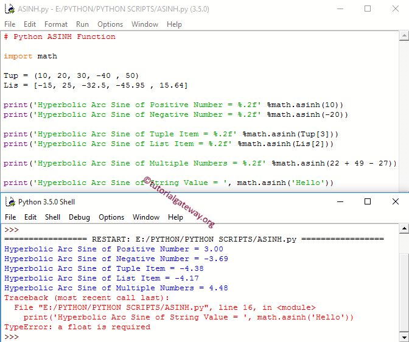
Task: Click Shell scrollbar down arrow
Action: (404, 337)
